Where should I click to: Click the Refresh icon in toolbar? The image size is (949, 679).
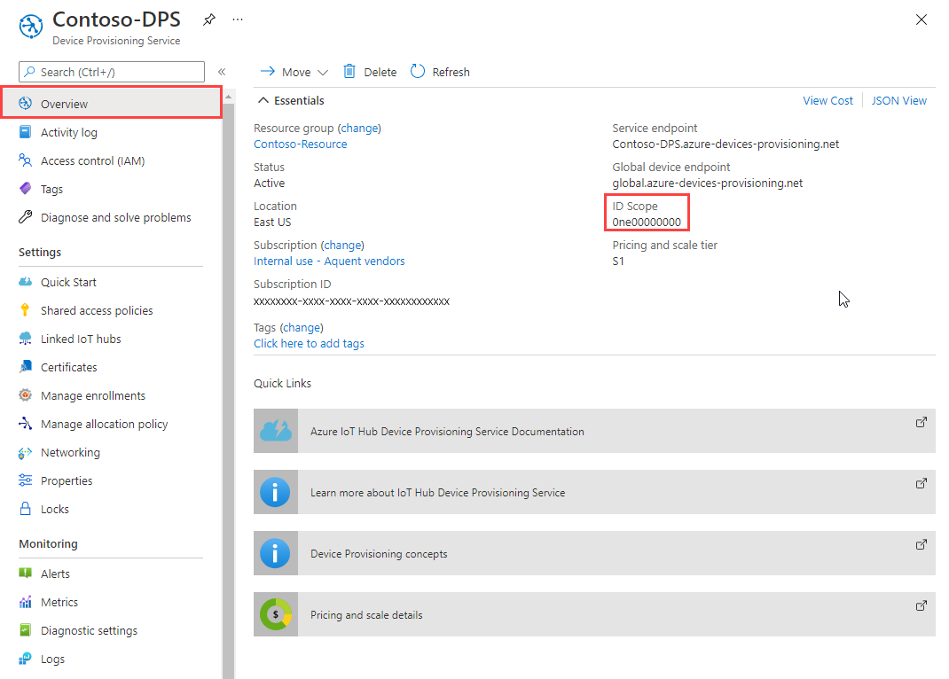[418, 72]
